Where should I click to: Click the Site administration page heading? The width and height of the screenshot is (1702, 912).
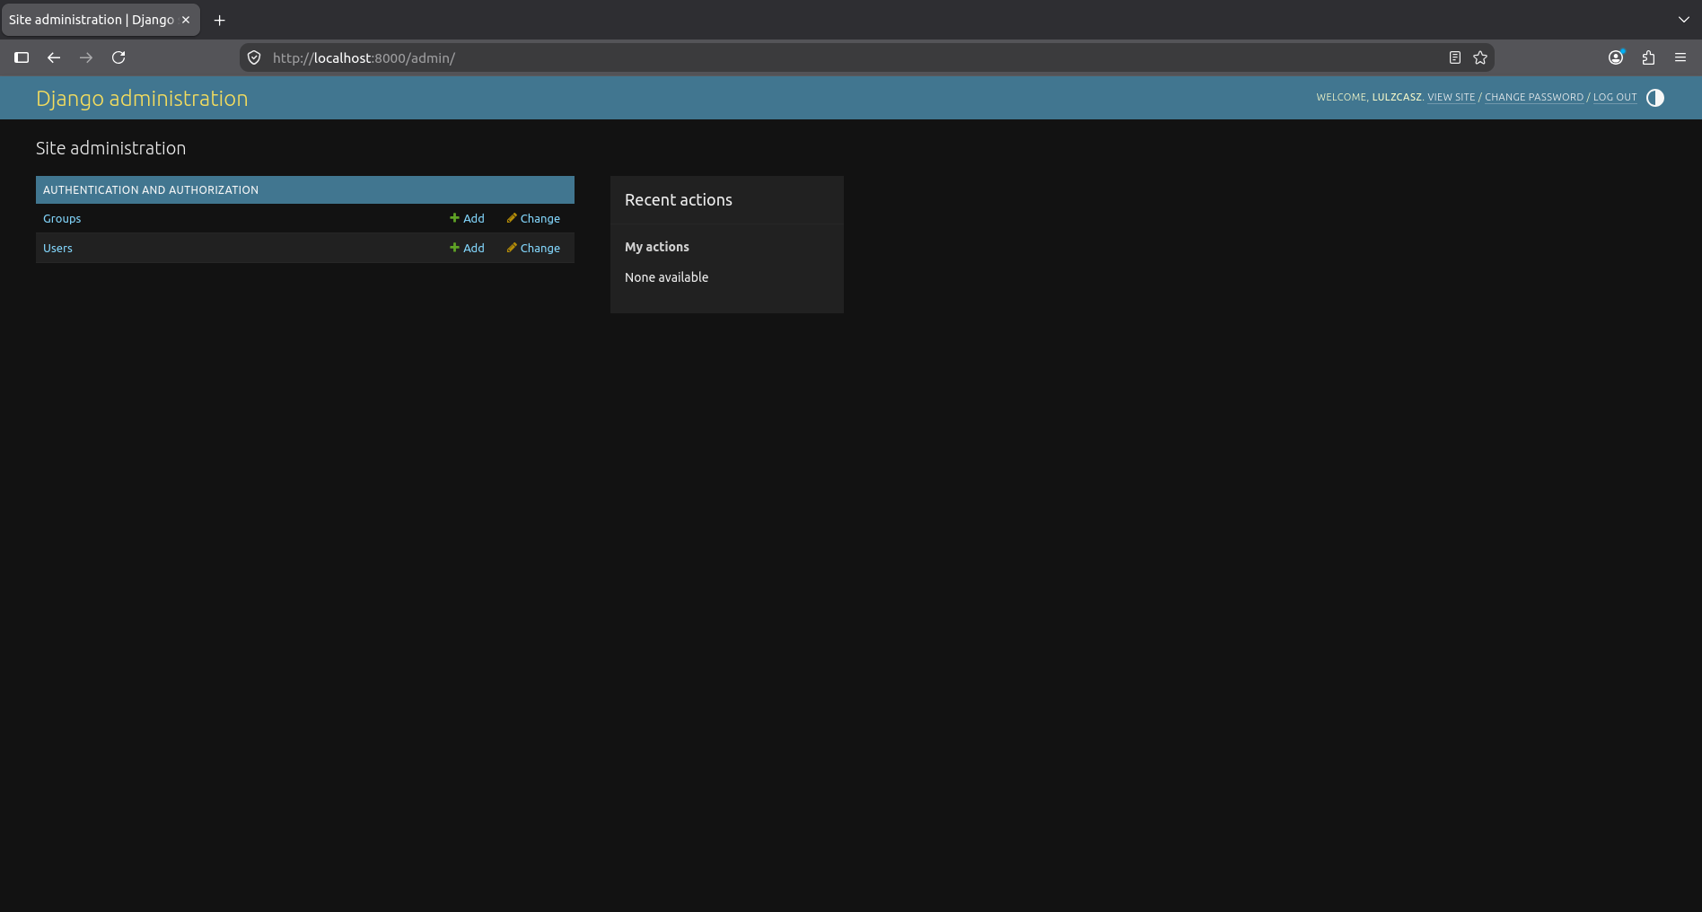click(110, 148)
